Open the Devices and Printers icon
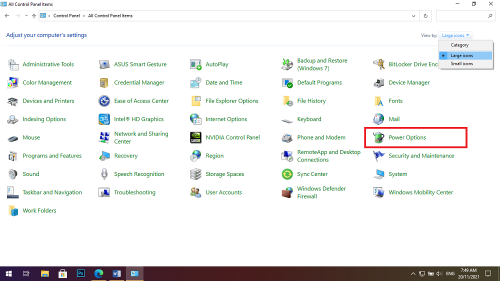Screen dimensions: 500x281 (x=13, y=101)
